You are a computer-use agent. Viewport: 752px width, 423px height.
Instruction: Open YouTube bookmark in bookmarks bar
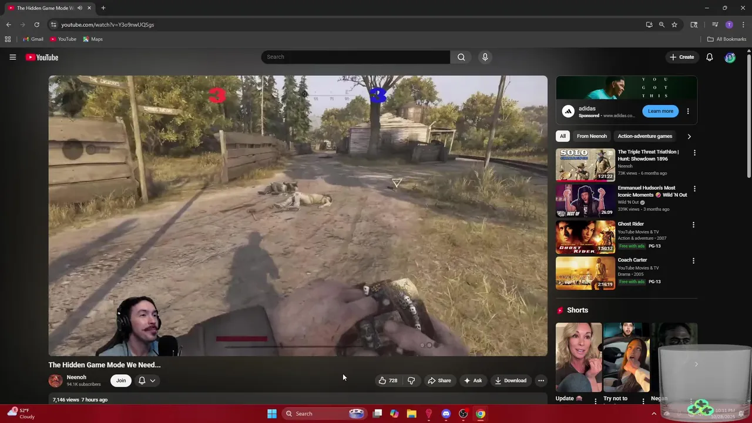coord(63,39)
